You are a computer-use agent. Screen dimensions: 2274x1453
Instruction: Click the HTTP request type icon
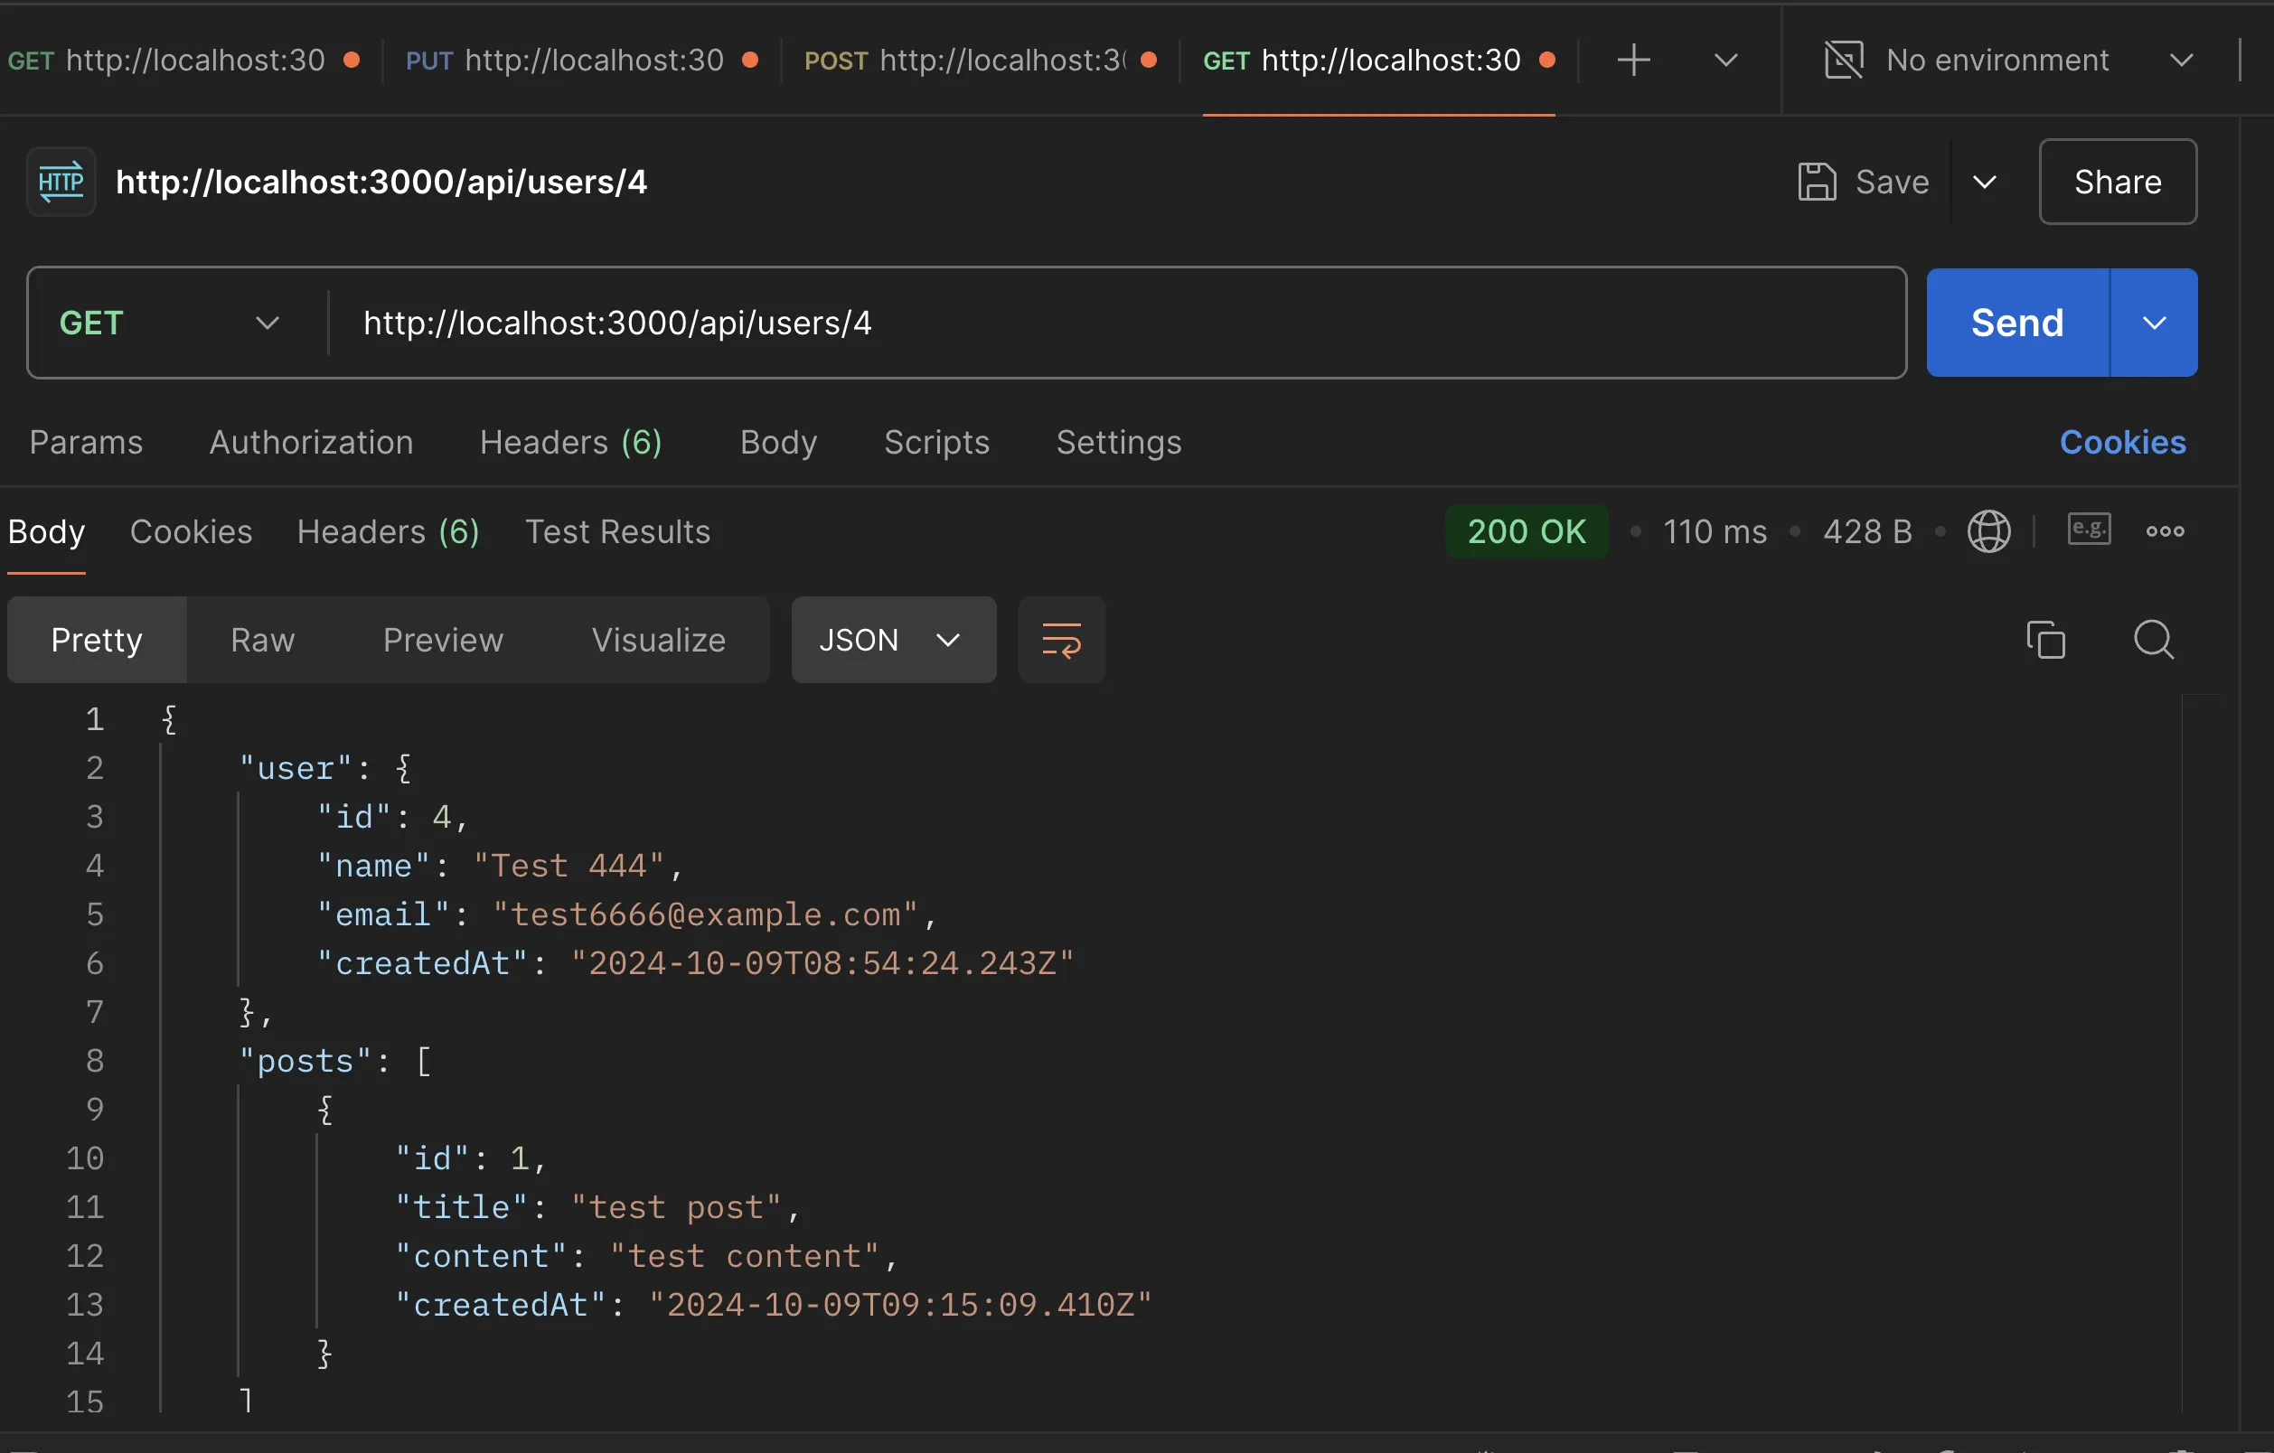[61, 182]
